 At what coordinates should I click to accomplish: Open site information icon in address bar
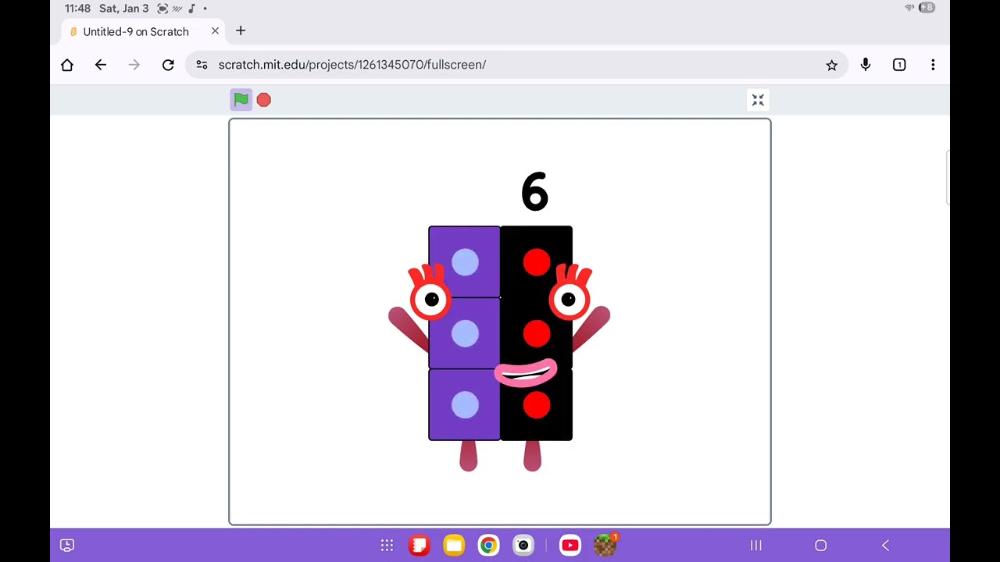[x=202, y=65]
